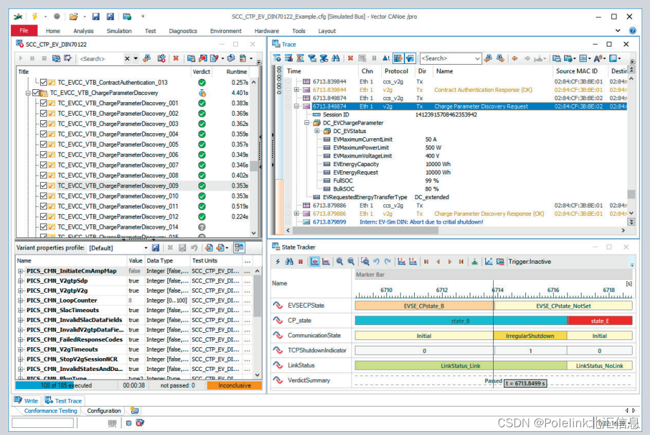Switch to the Configuration tab
Image resolution: width=650 pixels, height=435 pixels.
tap(103, 411)
